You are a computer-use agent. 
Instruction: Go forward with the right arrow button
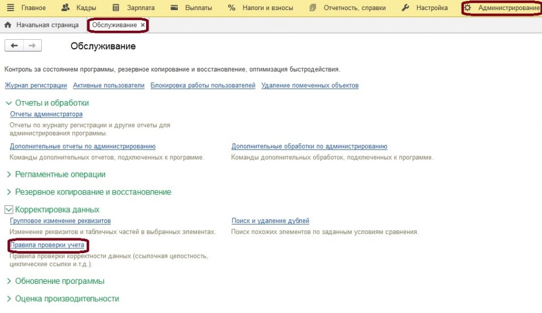(32, 46)
